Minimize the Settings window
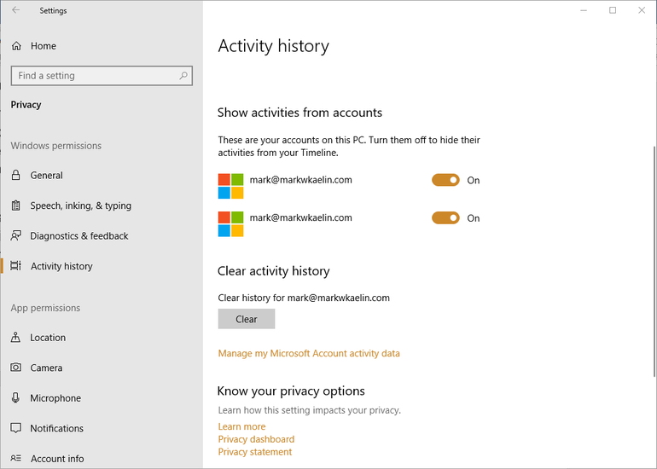Screen dimensions: 657x469 pyautogui.click(x=584, y=10)
